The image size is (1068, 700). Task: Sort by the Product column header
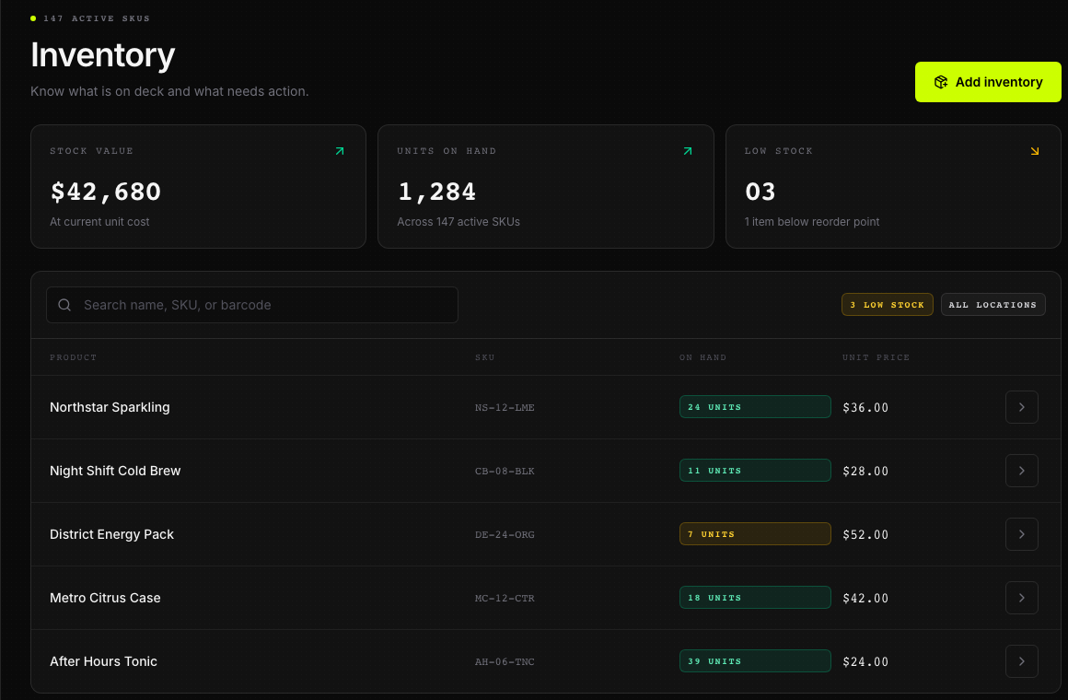tap(73, 357)
